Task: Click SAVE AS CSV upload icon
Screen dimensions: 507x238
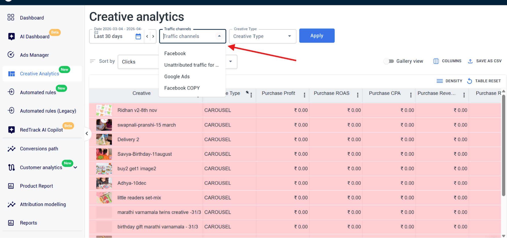Action: pyautogui.click(x=470, y=61)
